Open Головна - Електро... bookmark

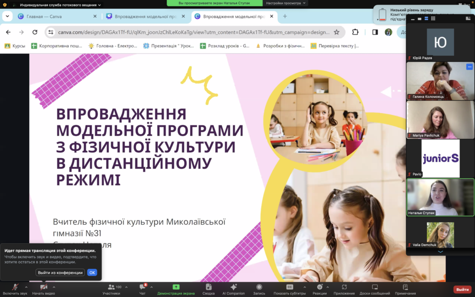click(x=112, y=46)
